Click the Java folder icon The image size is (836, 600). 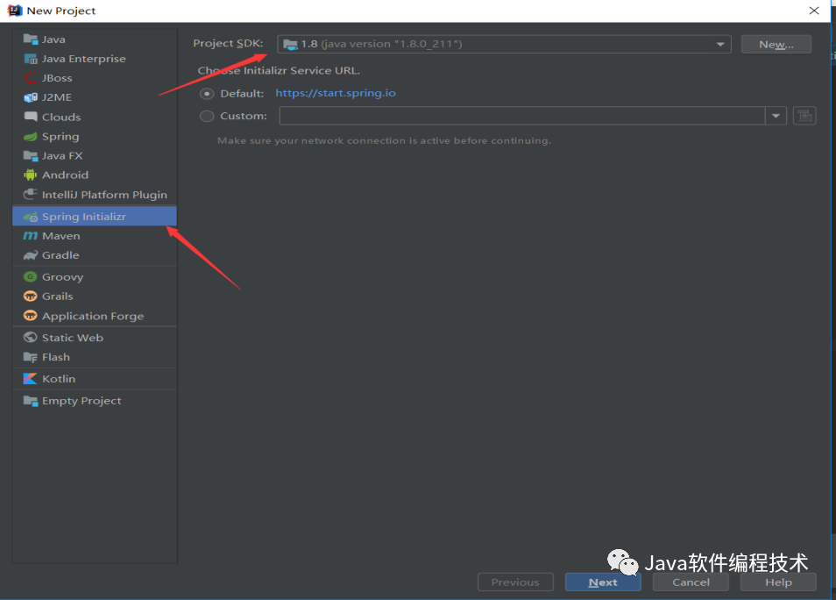tap(31, 39)
